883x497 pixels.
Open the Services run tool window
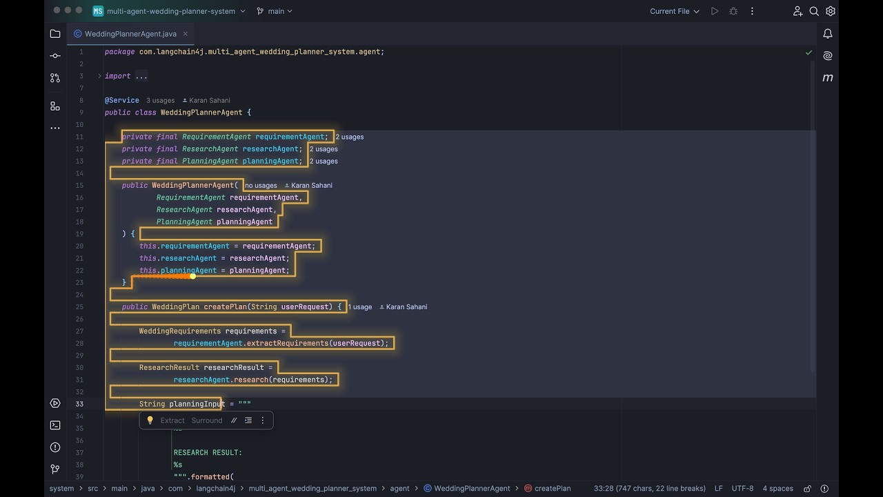pyautogui.click(x=55, y=403)
